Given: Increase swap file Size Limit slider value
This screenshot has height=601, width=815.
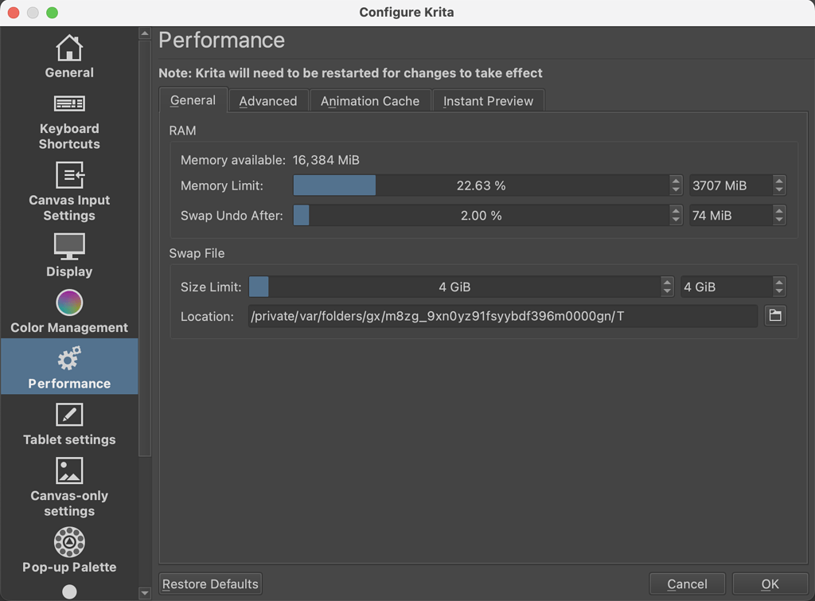Looking at the screenshot, I should click(x=668, y=281).
